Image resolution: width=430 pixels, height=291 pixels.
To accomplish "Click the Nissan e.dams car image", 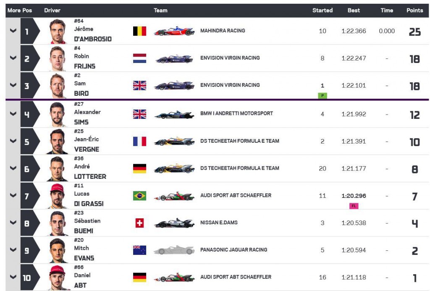I will [174, 223].
